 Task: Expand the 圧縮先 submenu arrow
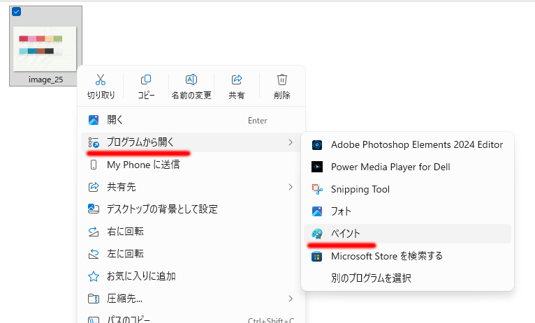290,299
